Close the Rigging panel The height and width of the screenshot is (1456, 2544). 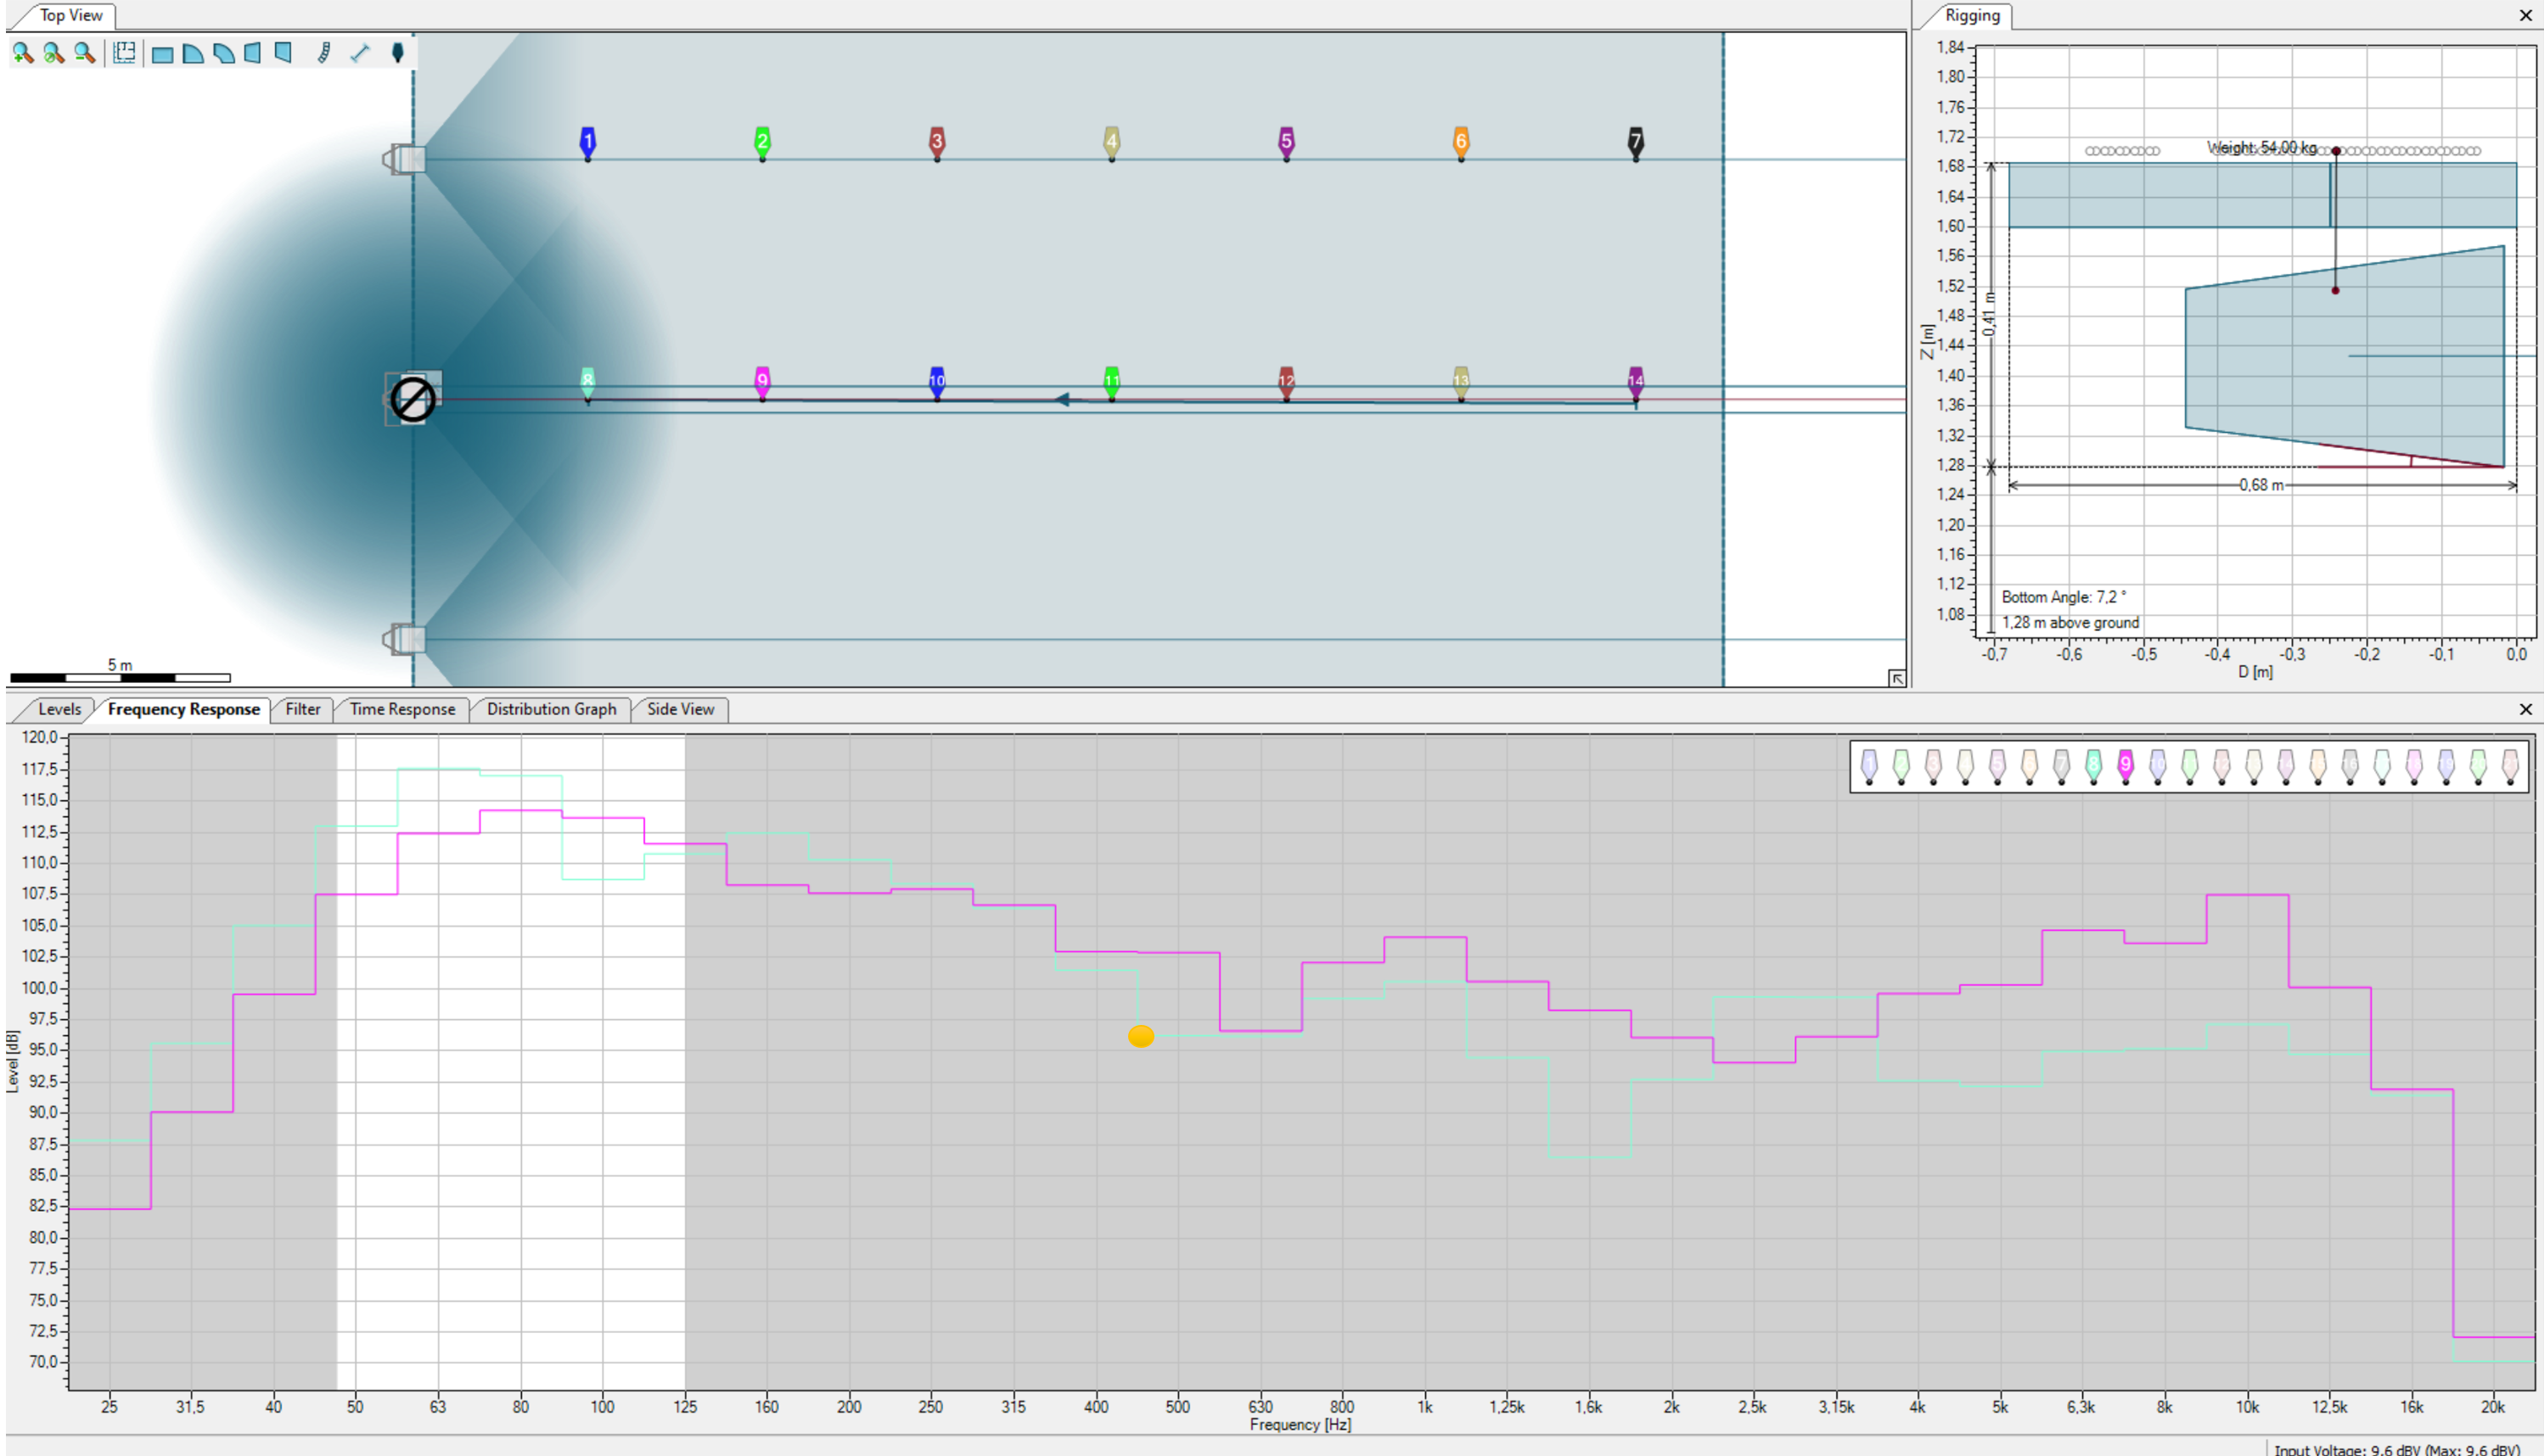point(2525,16)
